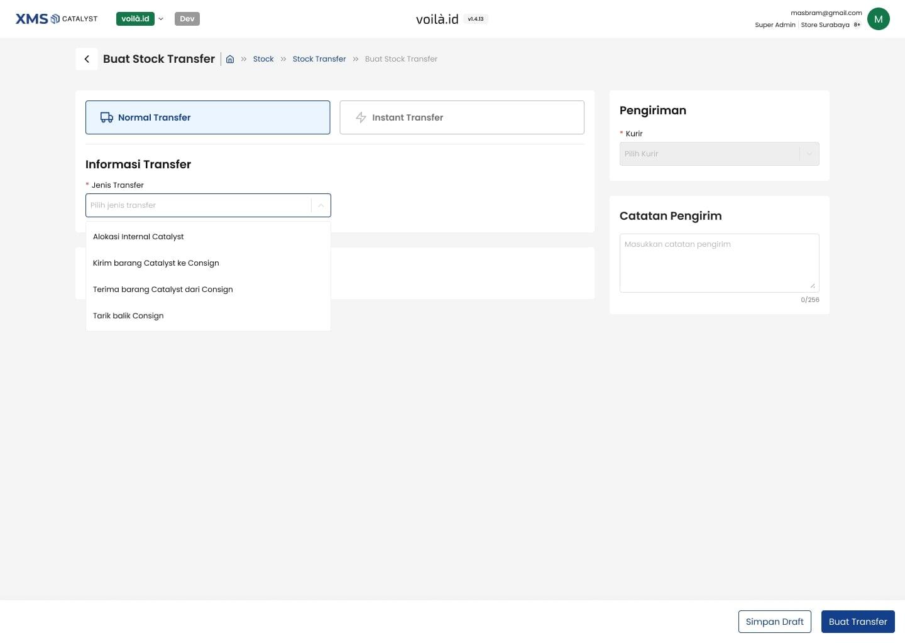This screenshot has width=905, height=643.
Task: Click the lightning icon in Instant Transfer
Action: click(x=361, y=117)
